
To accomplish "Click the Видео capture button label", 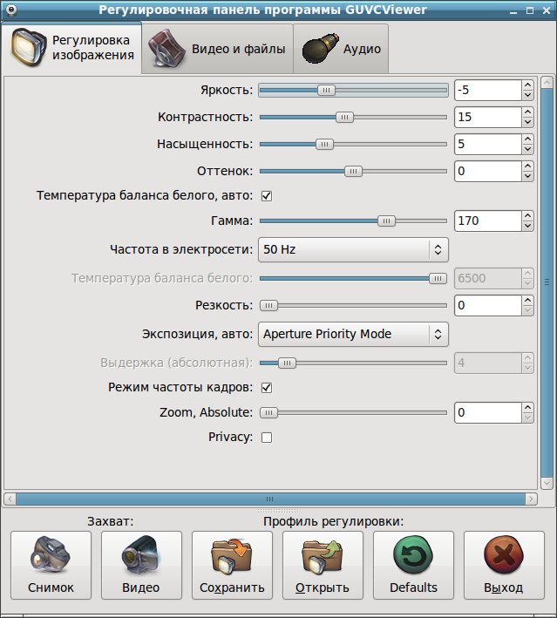I will point(140,587).
